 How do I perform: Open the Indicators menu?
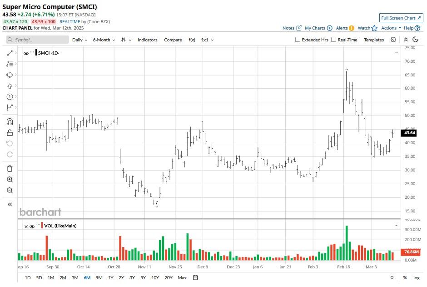(x=147, y=40)
